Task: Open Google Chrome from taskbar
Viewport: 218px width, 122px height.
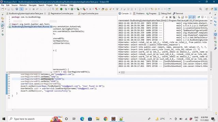Action: click(106, 119)
